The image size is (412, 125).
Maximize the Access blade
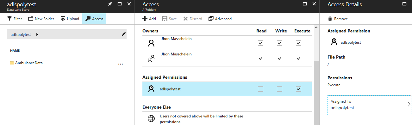coord(305,4)
